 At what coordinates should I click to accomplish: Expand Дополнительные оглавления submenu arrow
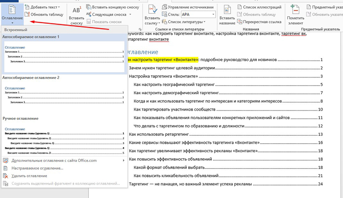coord(123,161)
